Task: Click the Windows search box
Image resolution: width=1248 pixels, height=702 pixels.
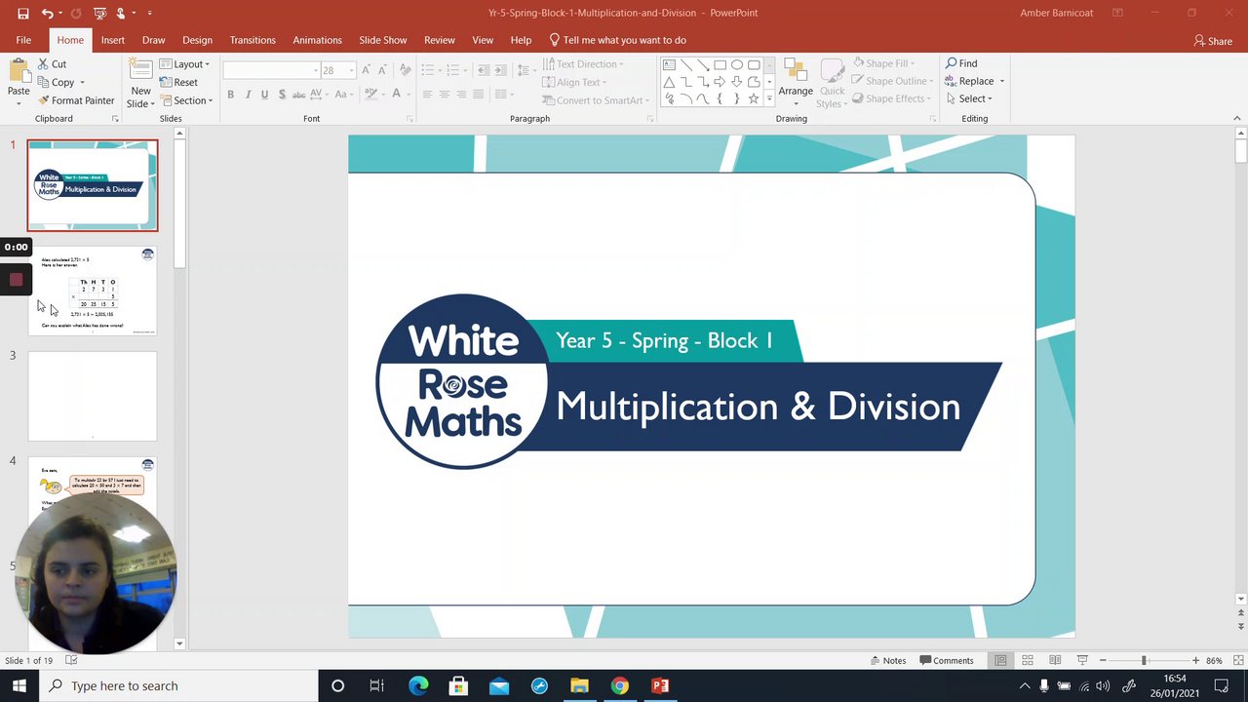Action: pos(178,685)
